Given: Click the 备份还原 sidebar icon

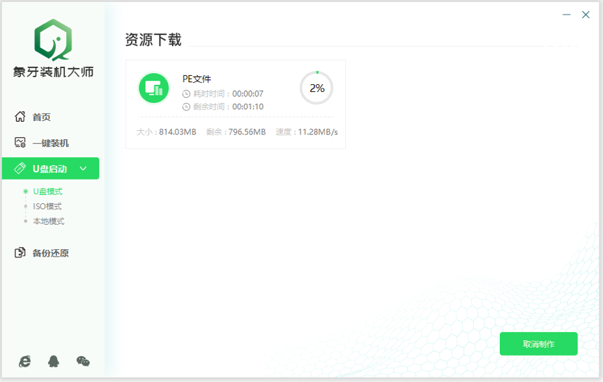Looking at the screenshot, I should (20, 253).
